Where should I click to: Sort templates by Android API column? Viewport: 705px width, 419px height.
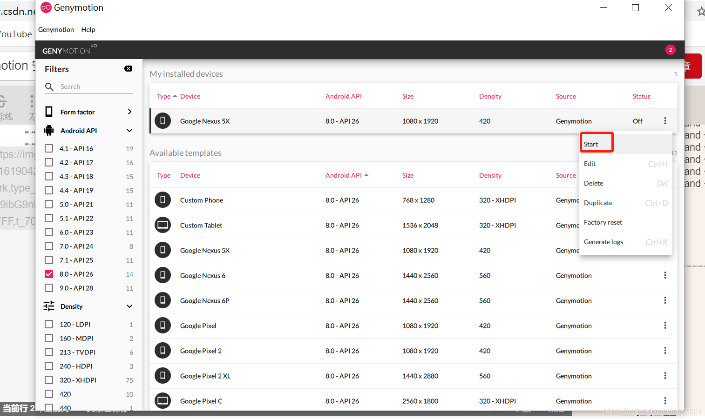tap(344, 175)
